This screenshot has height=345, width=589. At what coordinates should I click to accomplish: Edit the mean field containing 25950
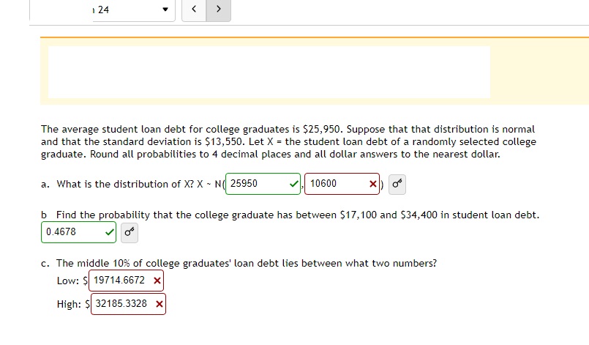(263, 184)
